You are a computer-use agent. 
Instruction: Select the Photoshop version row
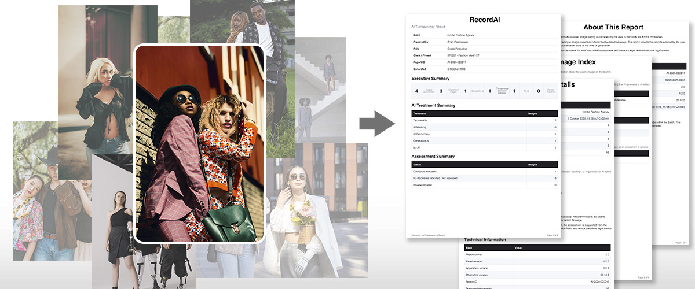click(537, 275)
